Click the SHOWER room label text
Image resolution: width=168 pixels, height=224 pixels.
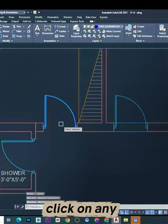point(13,173)
